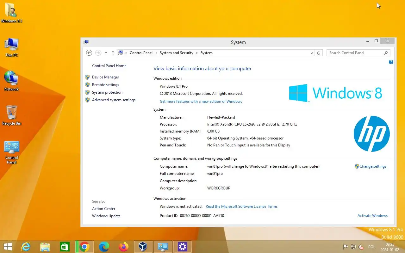Screen dimensions: 405x253
Task: Select Network desktop icon
Action: 12,81
